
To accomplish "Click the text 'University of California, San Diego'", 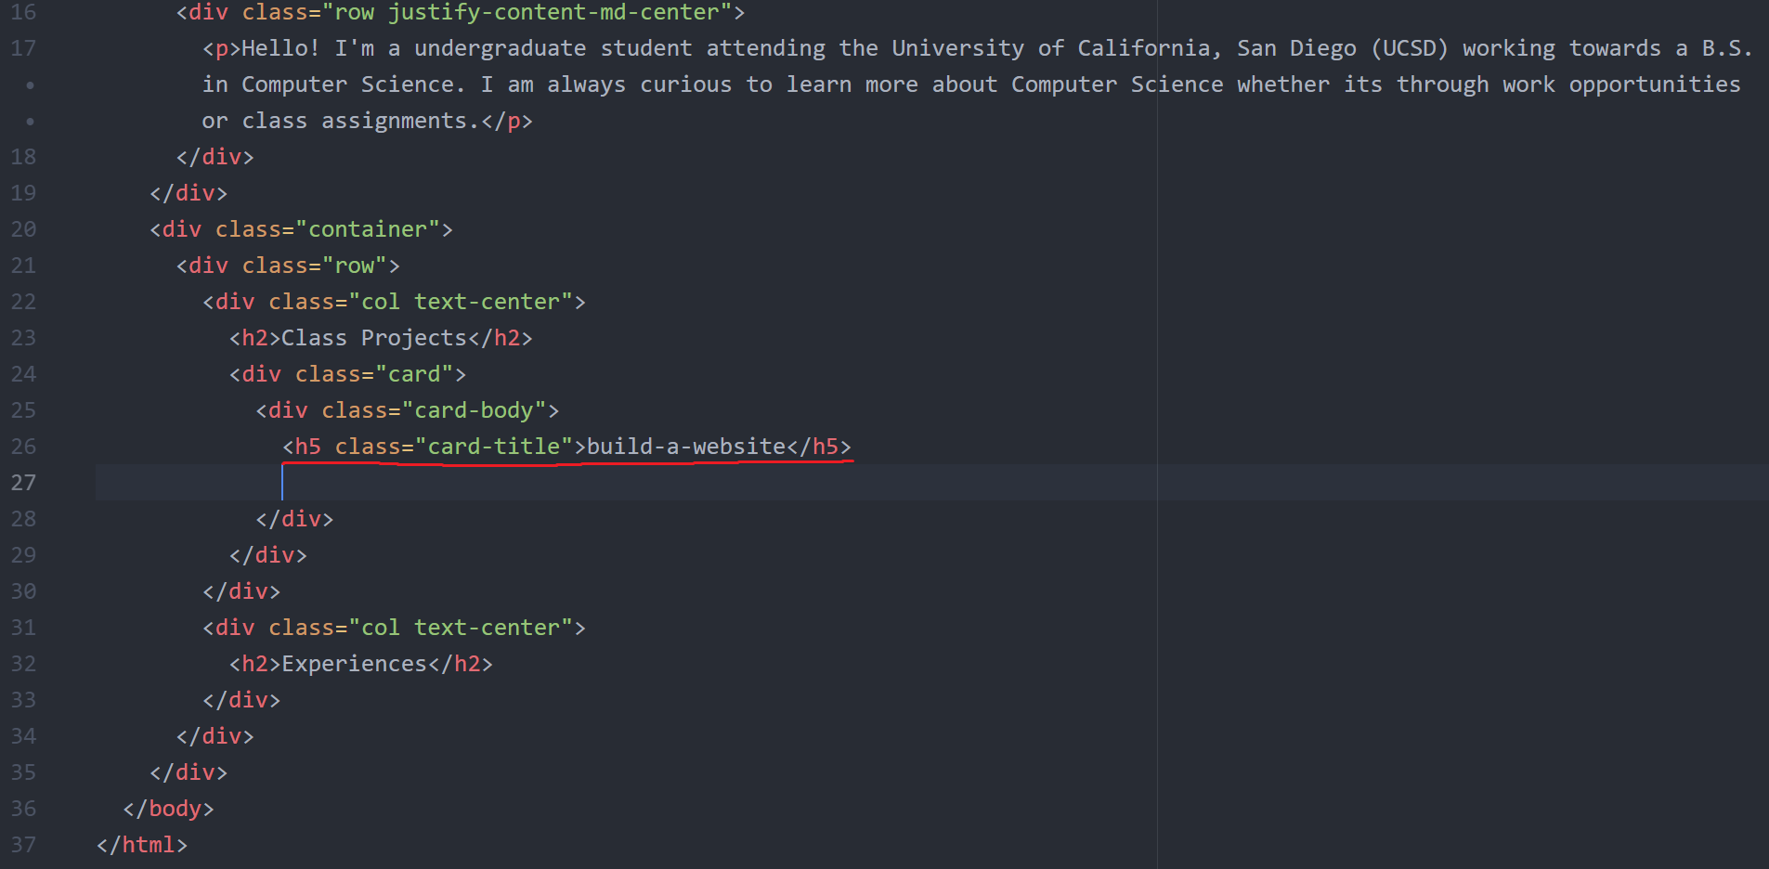I will (1124, 48).
